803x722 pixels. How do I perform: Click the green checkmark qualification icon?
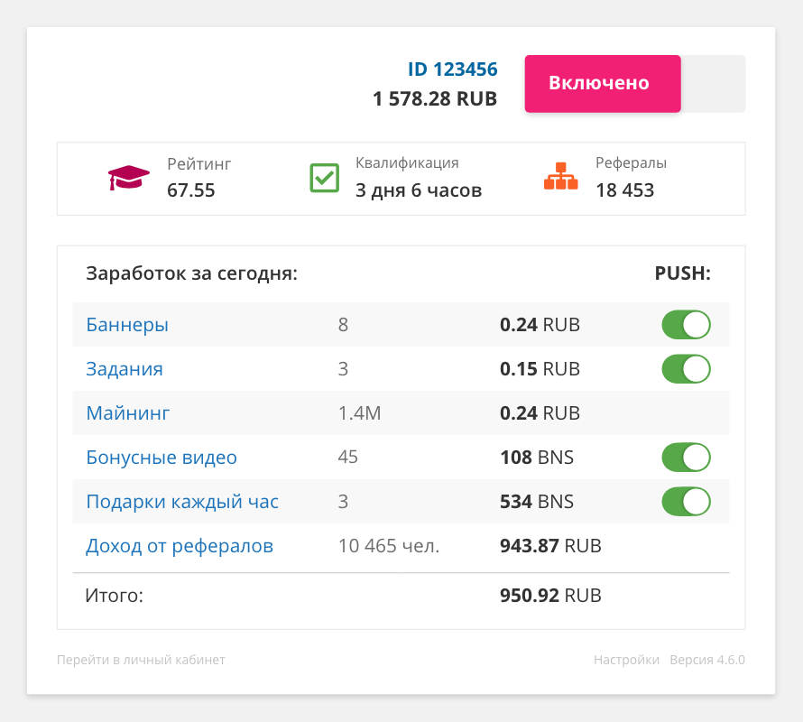(x=324, y=178)
